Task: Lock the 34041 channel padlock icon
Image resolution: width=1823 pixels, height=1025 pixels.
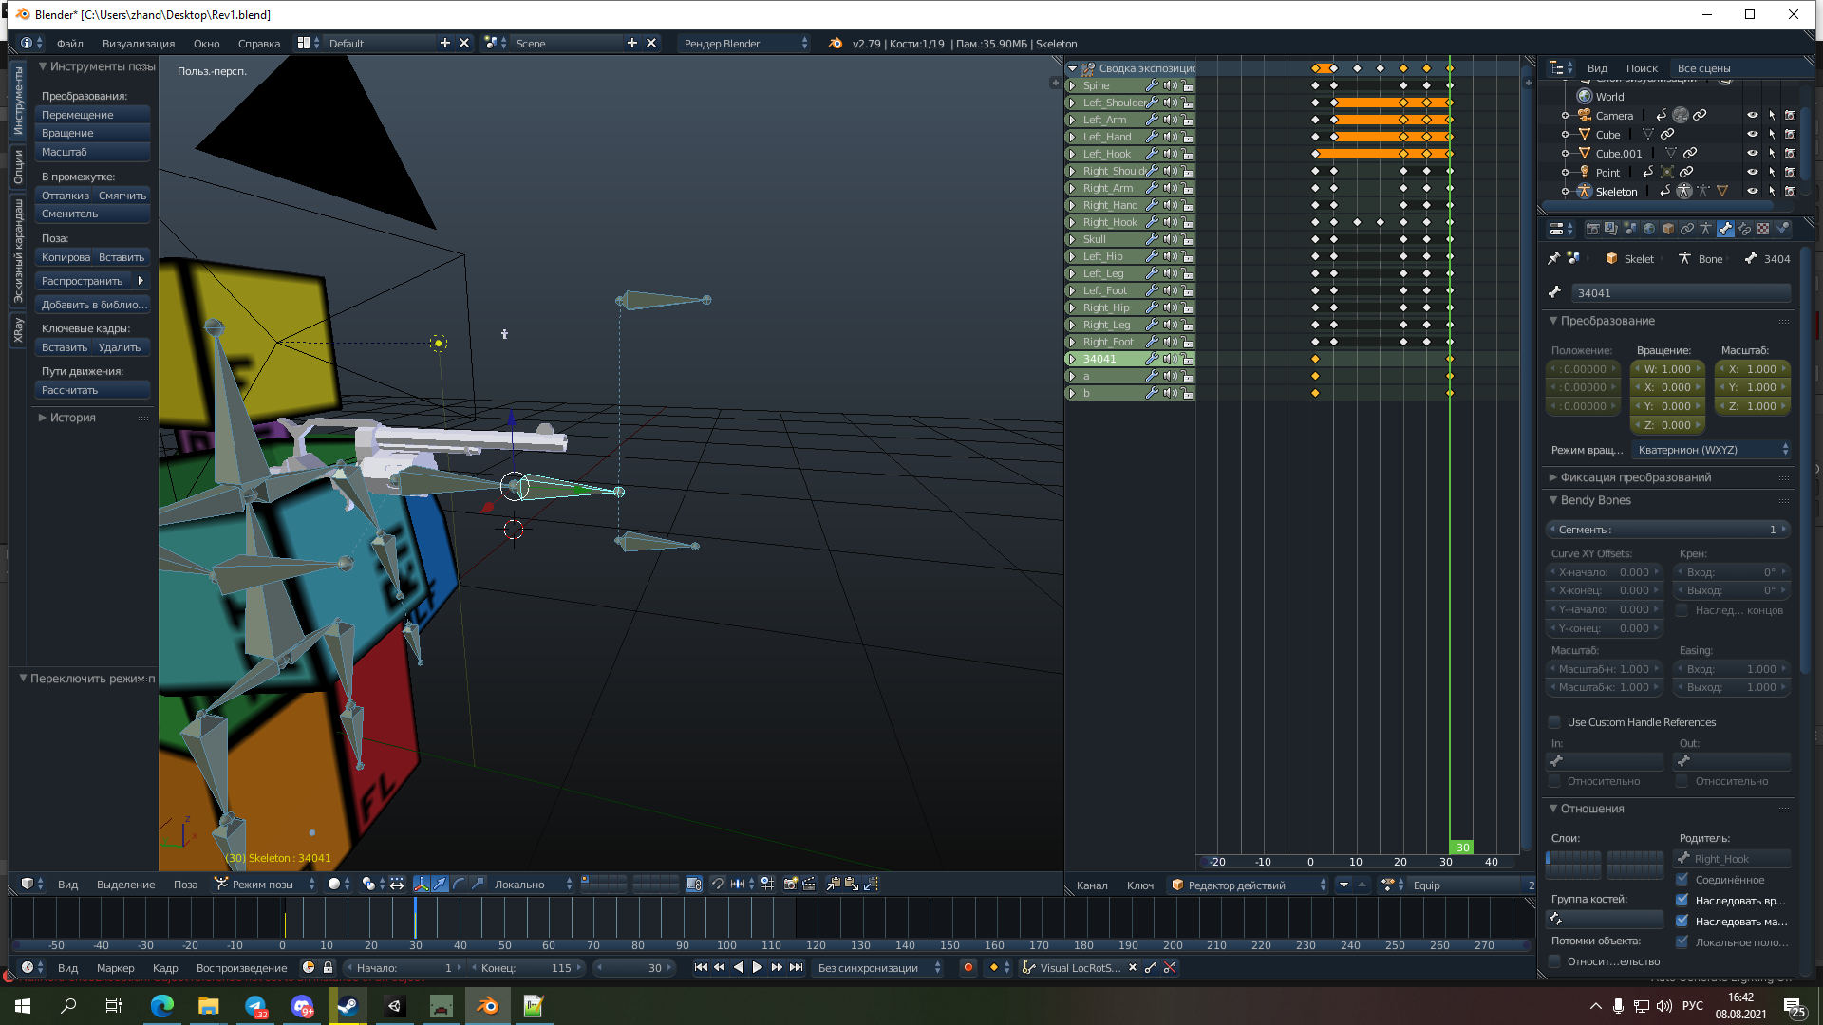Action: click(1187, 359)
